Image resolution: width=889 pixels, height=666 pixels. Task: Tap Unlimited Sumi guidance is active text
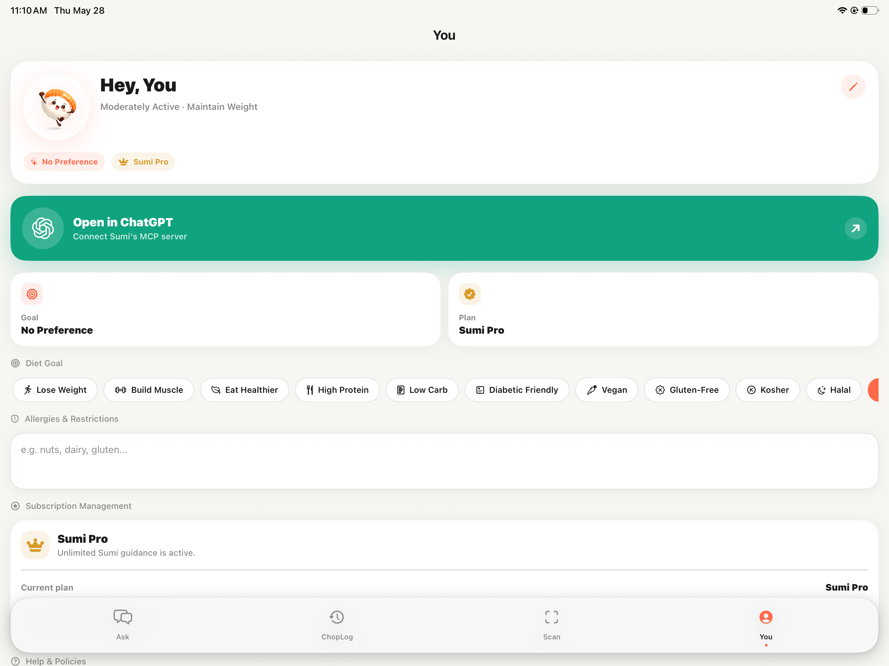coord(126,553)
